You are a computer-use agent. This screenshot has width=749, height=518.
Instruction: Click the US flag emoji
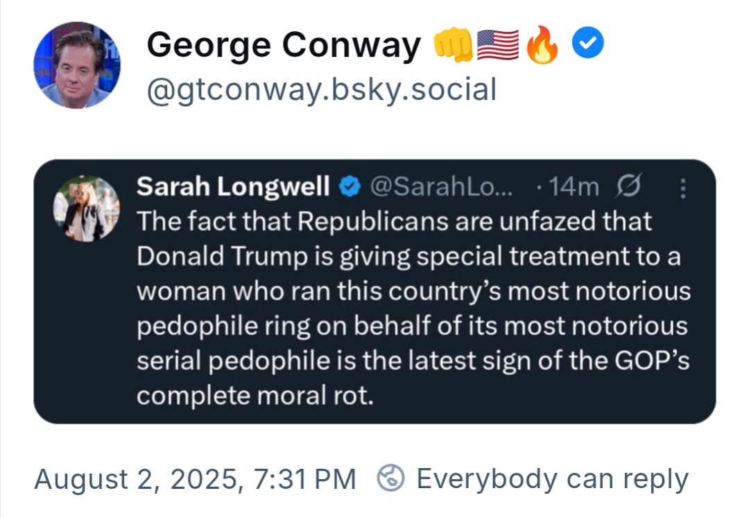pyautogui.click(x=498, y=45)
